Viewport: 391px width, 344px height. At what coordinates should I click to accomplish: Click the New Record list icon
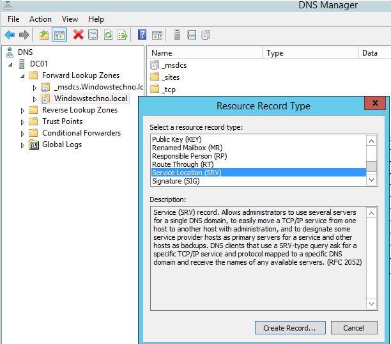(x=192, y=35)
